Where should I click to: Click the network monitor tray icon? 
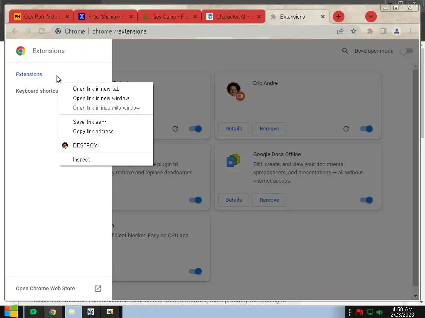[370, 312]
